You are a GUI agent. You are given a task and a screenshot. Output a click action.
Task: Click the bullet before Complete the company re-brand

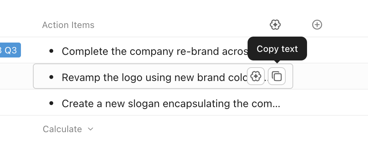[x=52, y=51]
